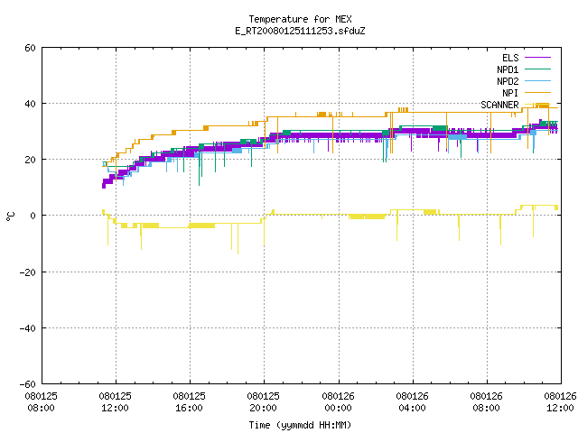Click the x-axis tick label 080125 16:00

(x=190, y=402)
